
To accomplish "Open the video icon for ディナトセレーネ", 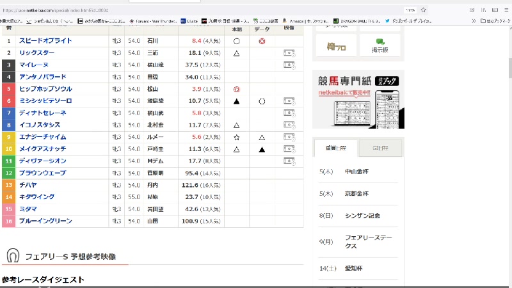I will (289, 113).
